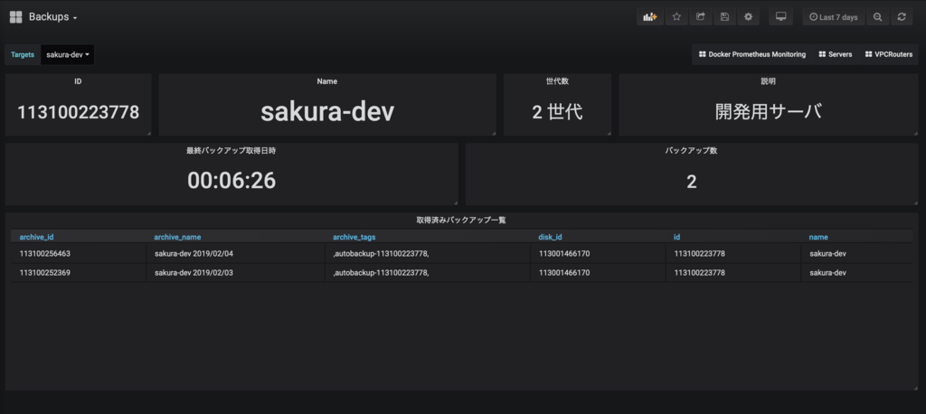Image resolution: width=926 pixels, height=414 pixels.
Task: Click the 2 世代 value
Action: coord(557,111)
